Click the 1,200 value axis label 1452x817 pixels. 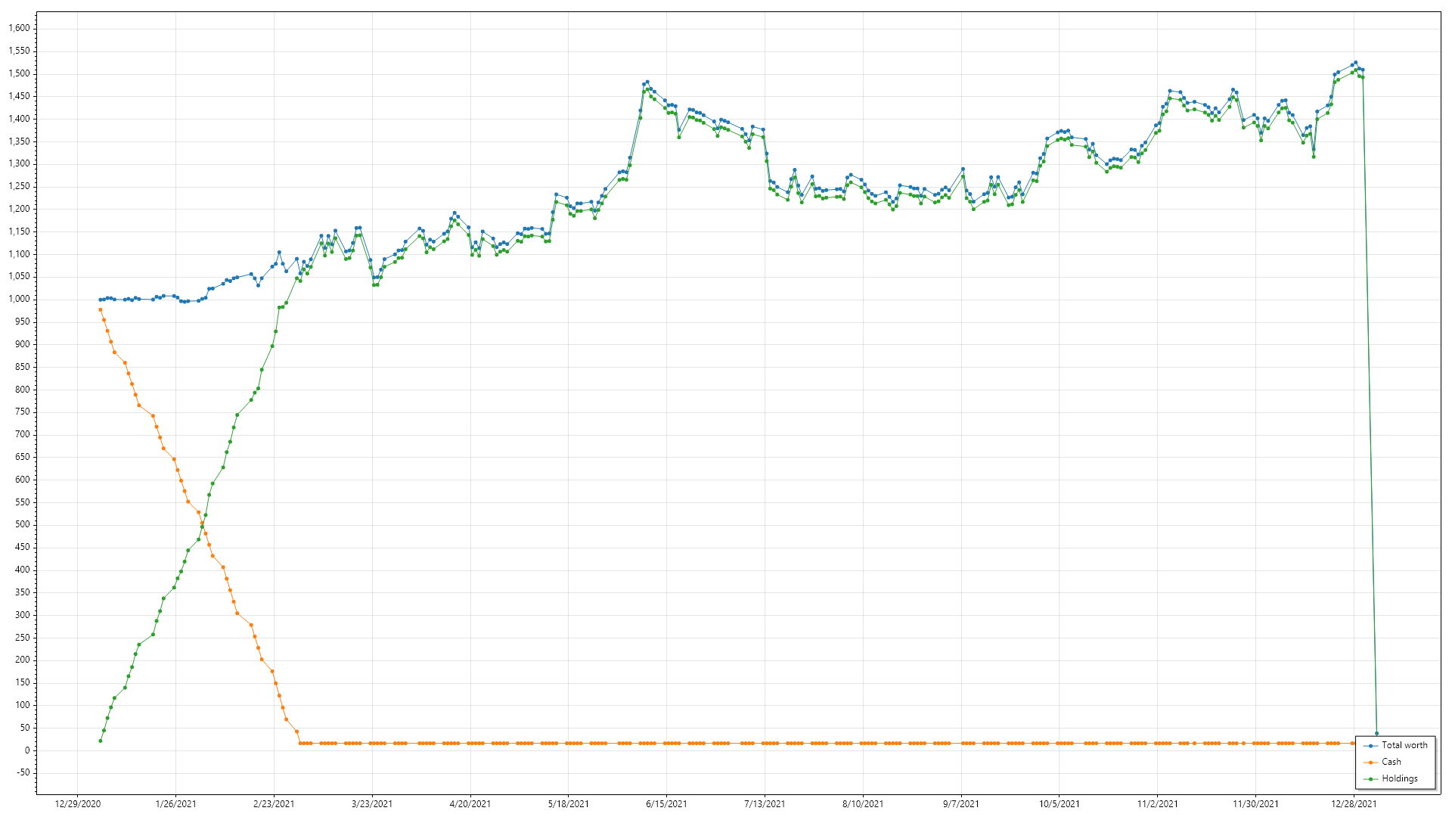(19, 209)
